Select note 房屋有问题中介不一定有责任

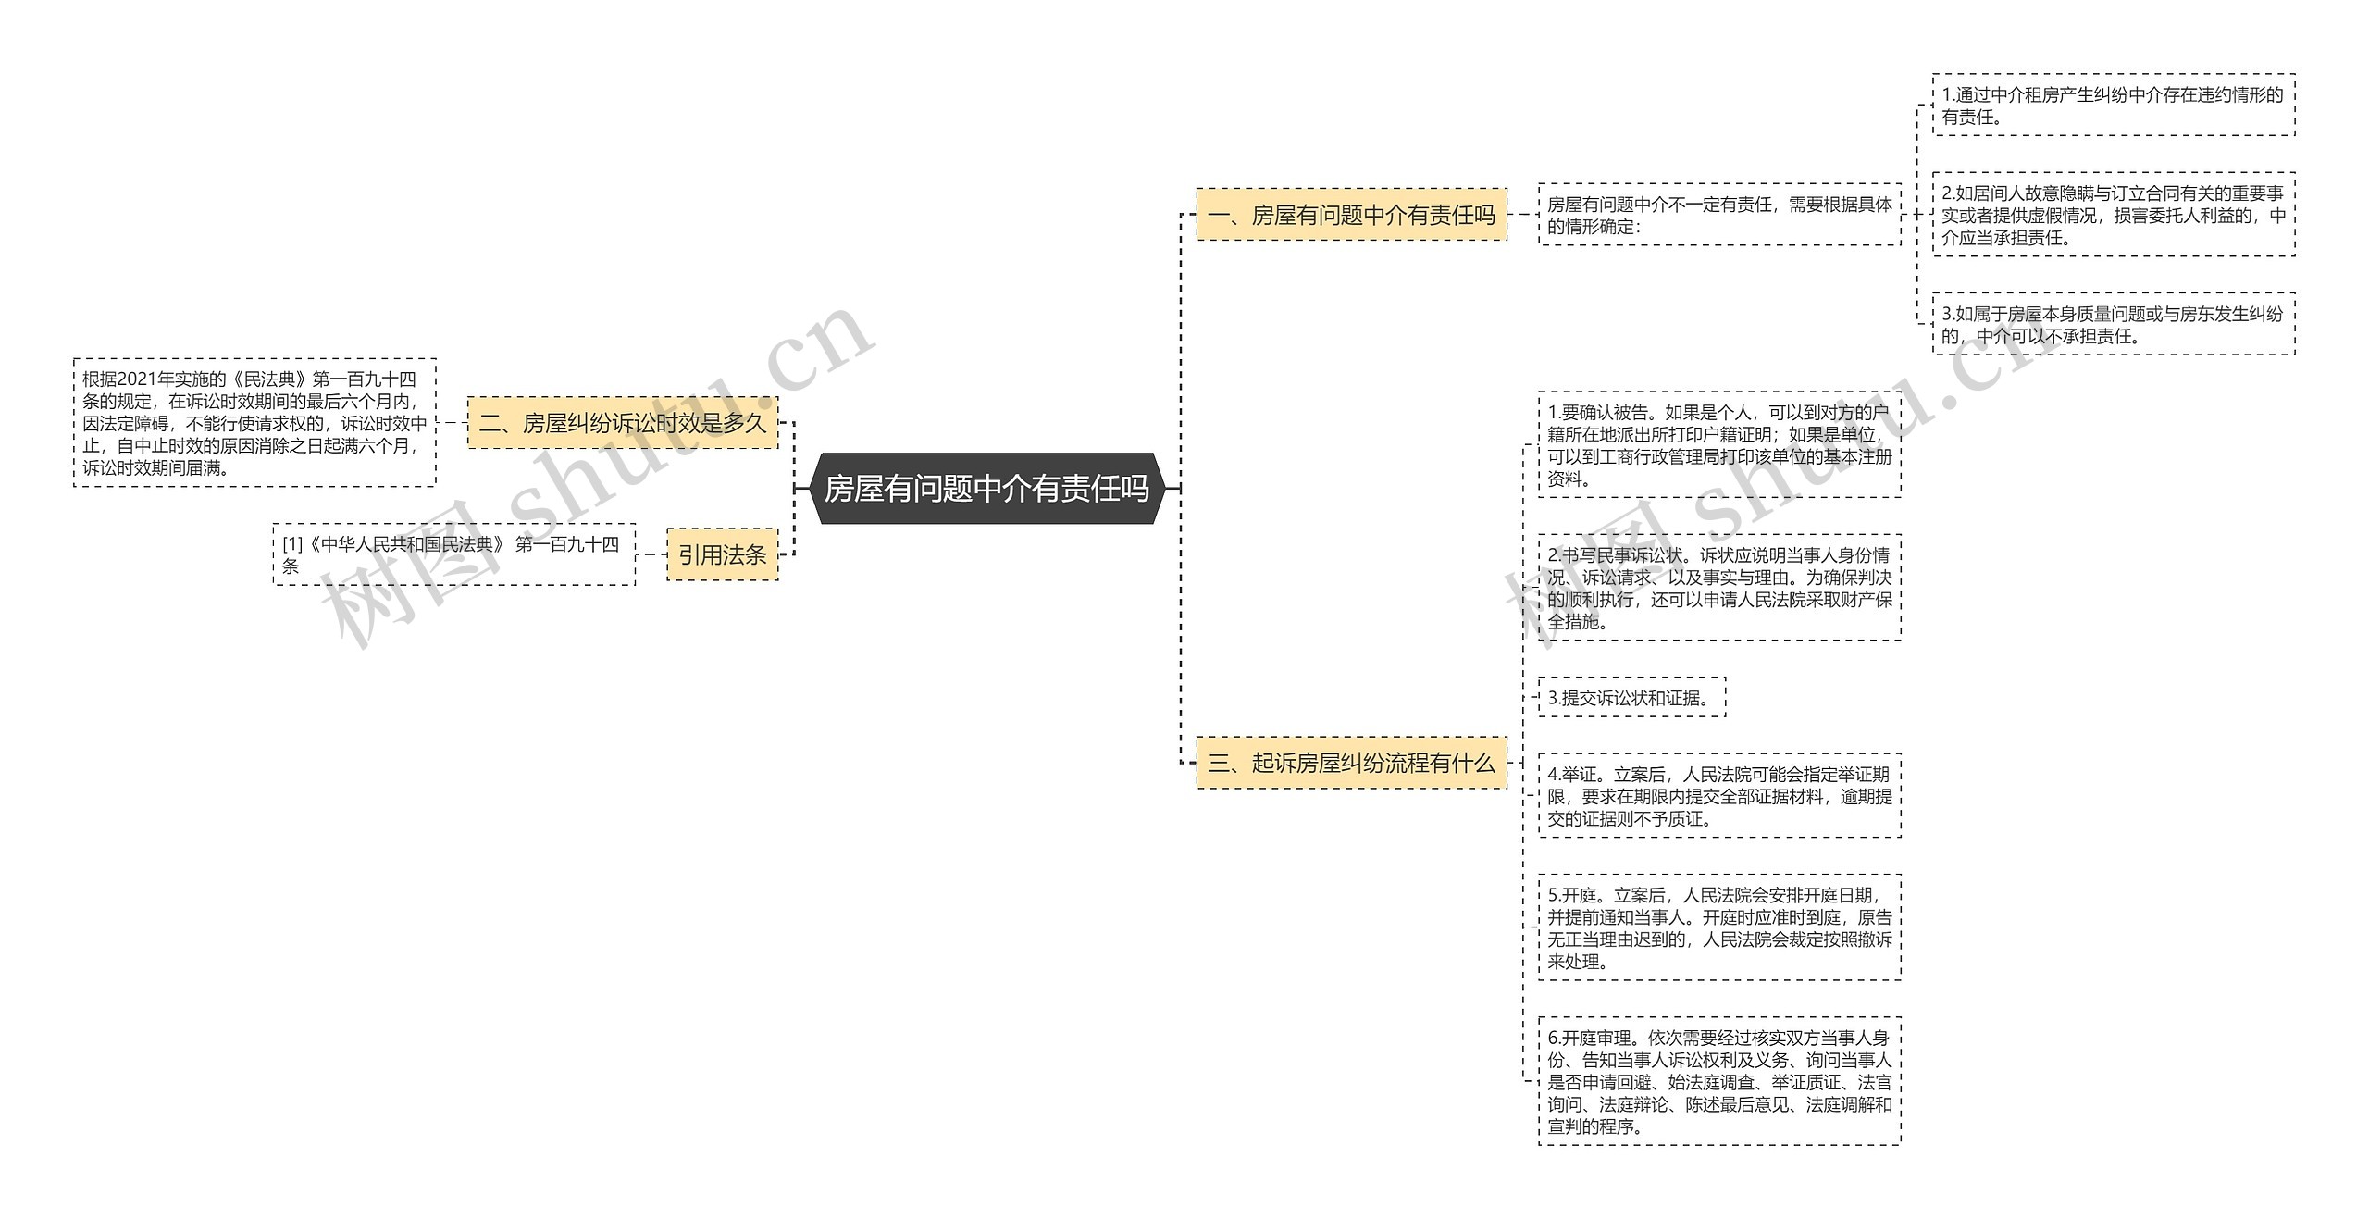pos(1719,215)
